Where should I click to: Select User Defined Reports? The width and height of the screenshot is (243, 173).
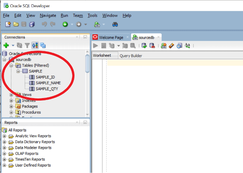(x=30, y=165)
